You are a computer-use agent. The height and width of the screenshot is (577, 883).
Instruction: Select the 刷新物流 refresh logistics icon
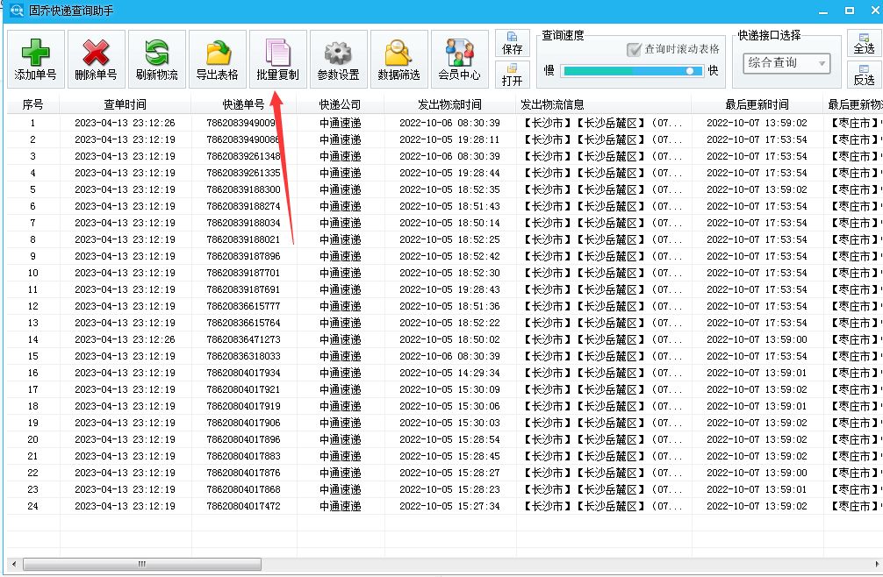(x=156, y=58)
